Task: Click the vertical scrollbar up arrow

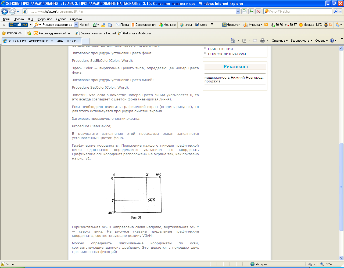Action: tap(341, 48)
